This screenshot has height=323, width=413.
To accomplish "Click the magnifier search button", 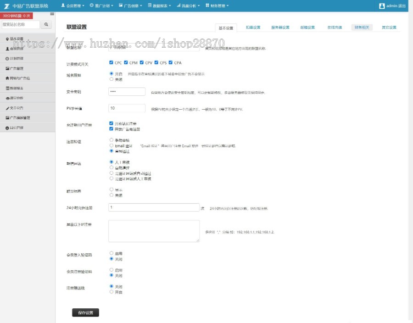I will click(46, 24).
